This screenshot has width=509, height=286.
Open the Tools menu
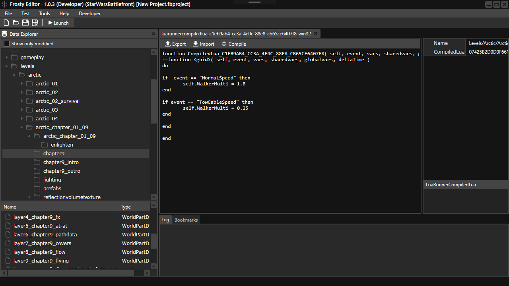[45, 14]
